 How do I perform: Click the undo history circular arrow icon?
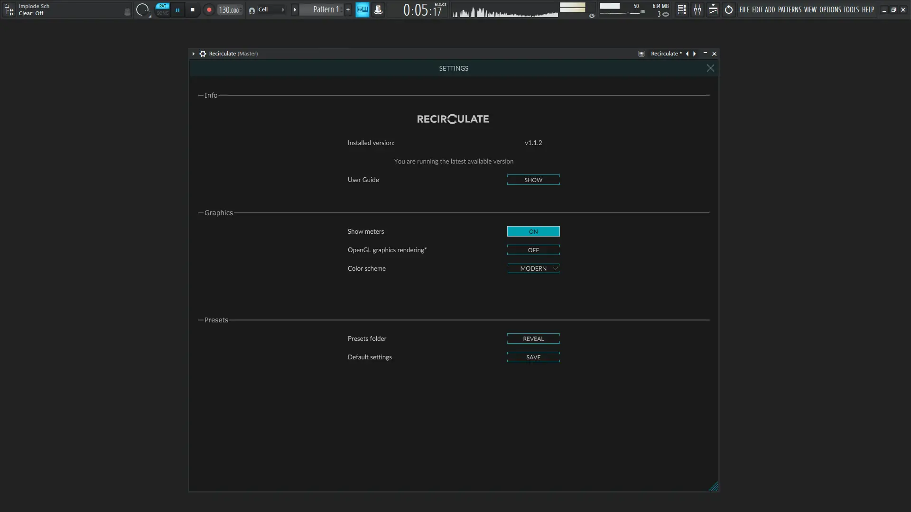(x=729, y=9)
